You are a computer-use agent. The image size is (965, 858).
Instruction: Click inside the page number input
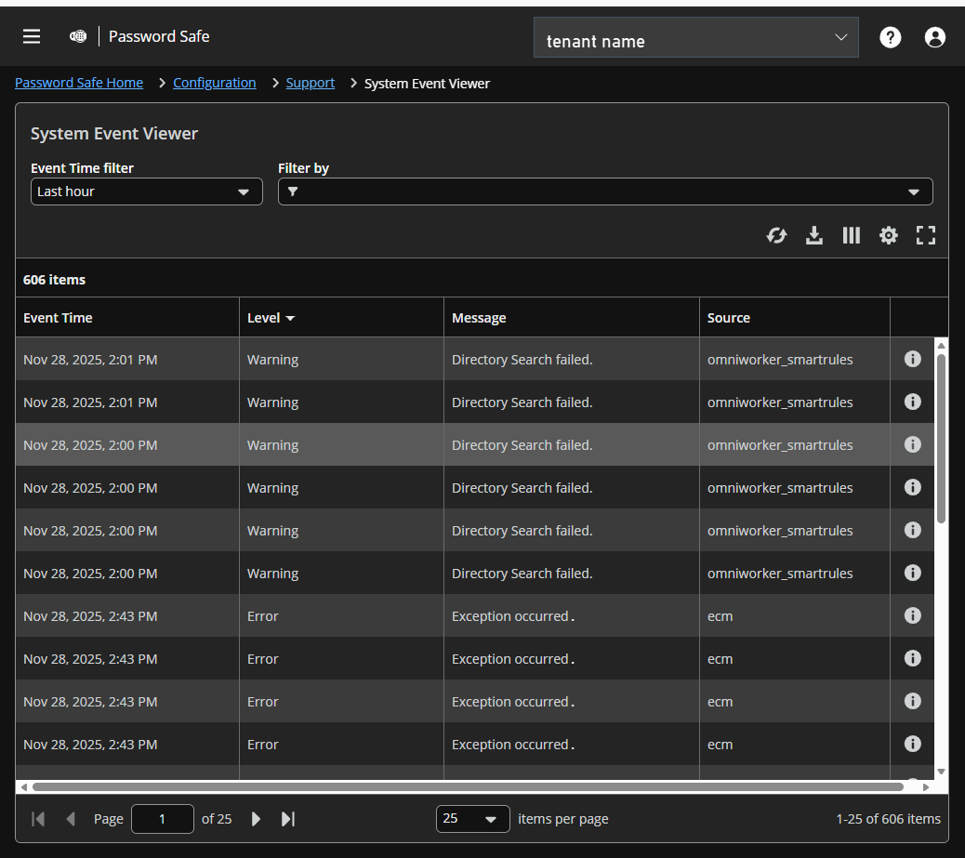click(163, 819)
